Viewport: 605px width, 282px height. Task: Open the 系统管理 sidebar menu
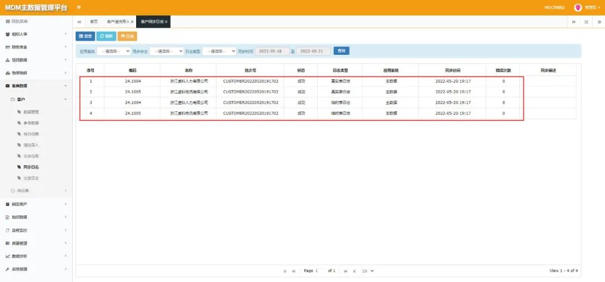tap(36, 269)
